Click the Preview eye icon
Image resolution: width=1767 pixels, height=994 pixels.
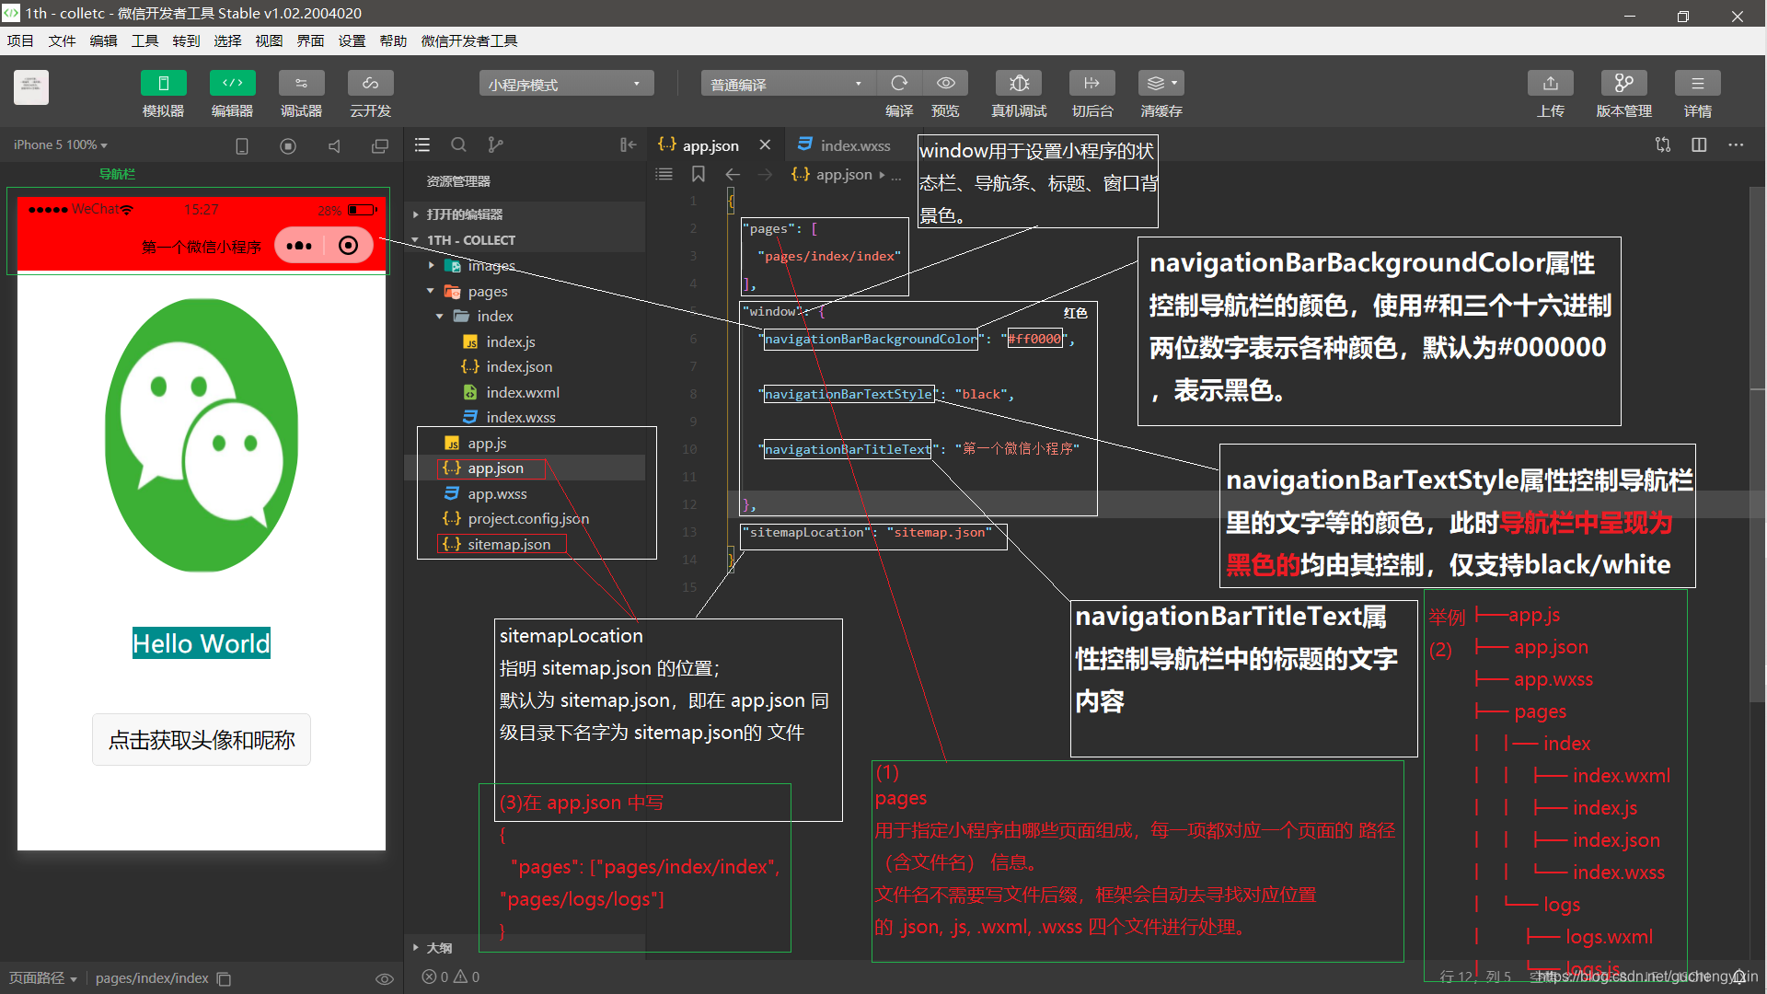click(x=945, y=84)
